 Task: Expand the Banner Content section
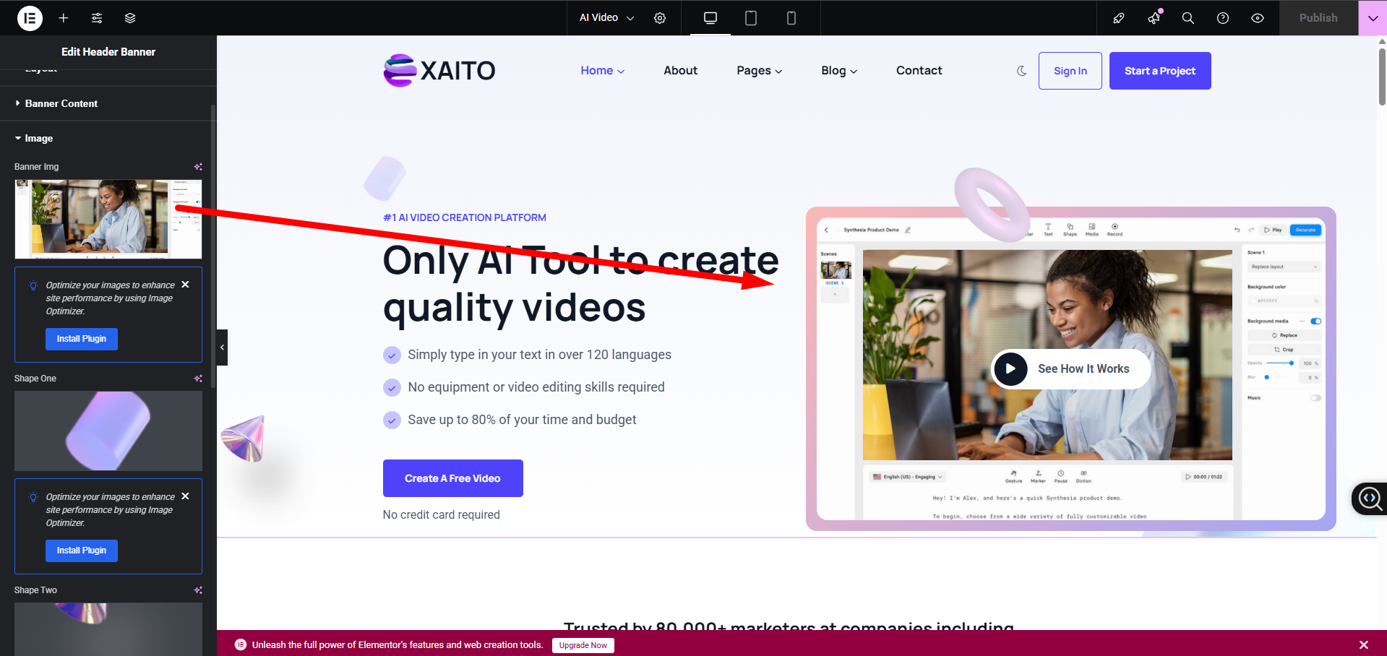61,103
